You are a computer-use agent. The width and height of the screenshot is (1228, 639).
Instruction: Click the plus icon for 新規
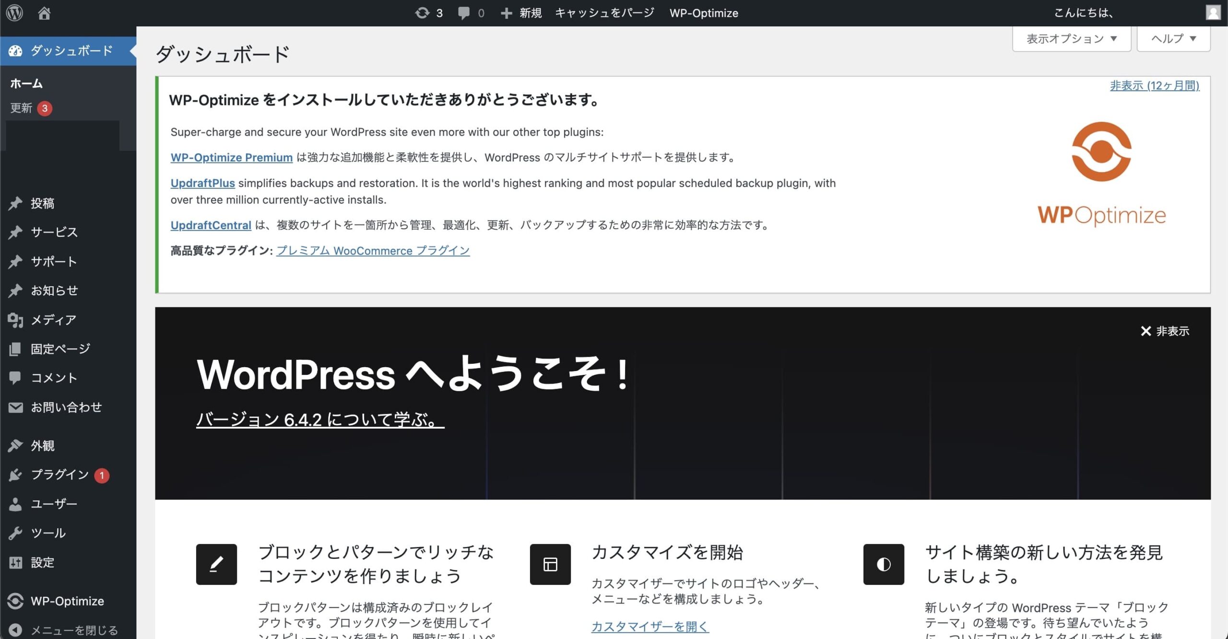tap(507, 13)
